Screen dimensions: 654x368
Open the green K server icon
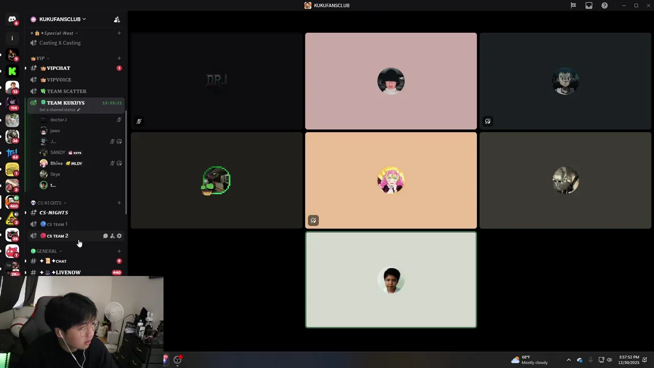coord(12,71)
